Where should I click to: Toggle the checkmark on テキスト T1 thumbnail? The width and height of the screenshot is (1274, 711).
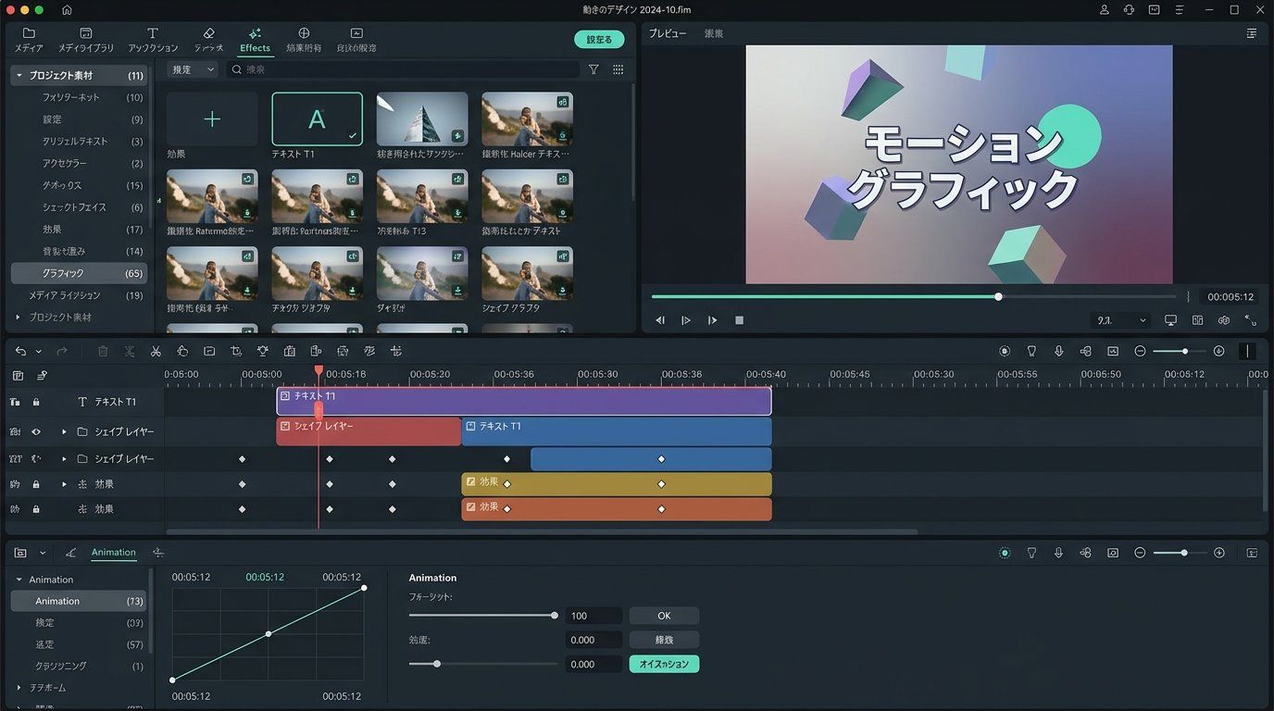[352, 135]
